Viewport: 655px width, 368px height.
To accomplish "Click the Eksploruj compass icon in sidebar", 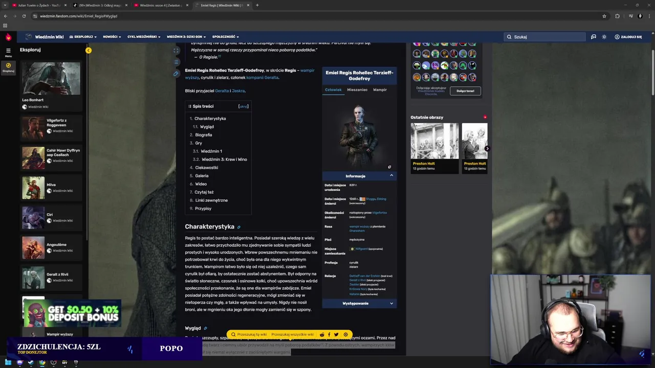I will [8, 67].
